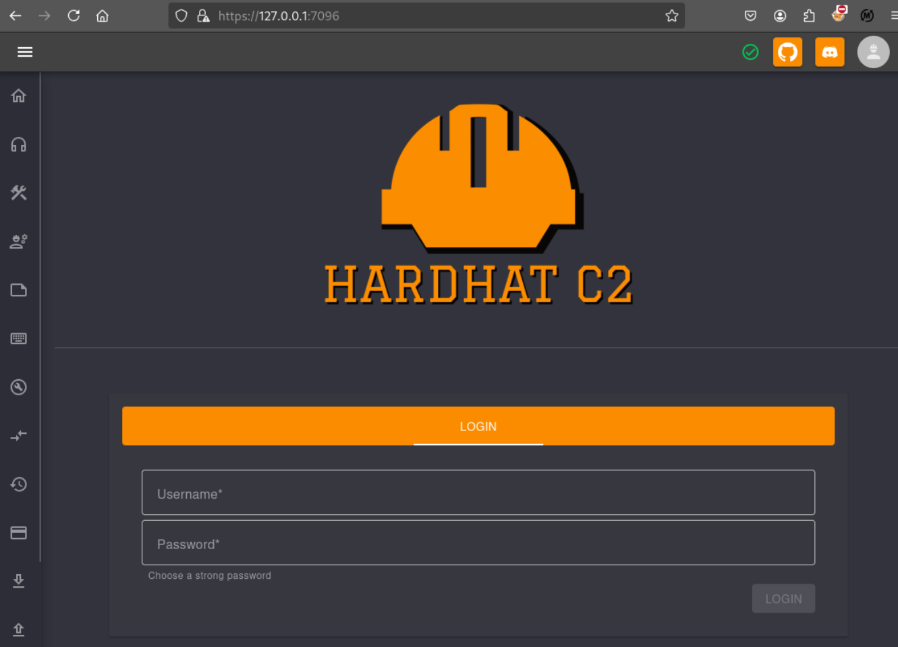Focus the Password input field
The width and height of the screenshot is (898, 647).
tap(478, 542)
